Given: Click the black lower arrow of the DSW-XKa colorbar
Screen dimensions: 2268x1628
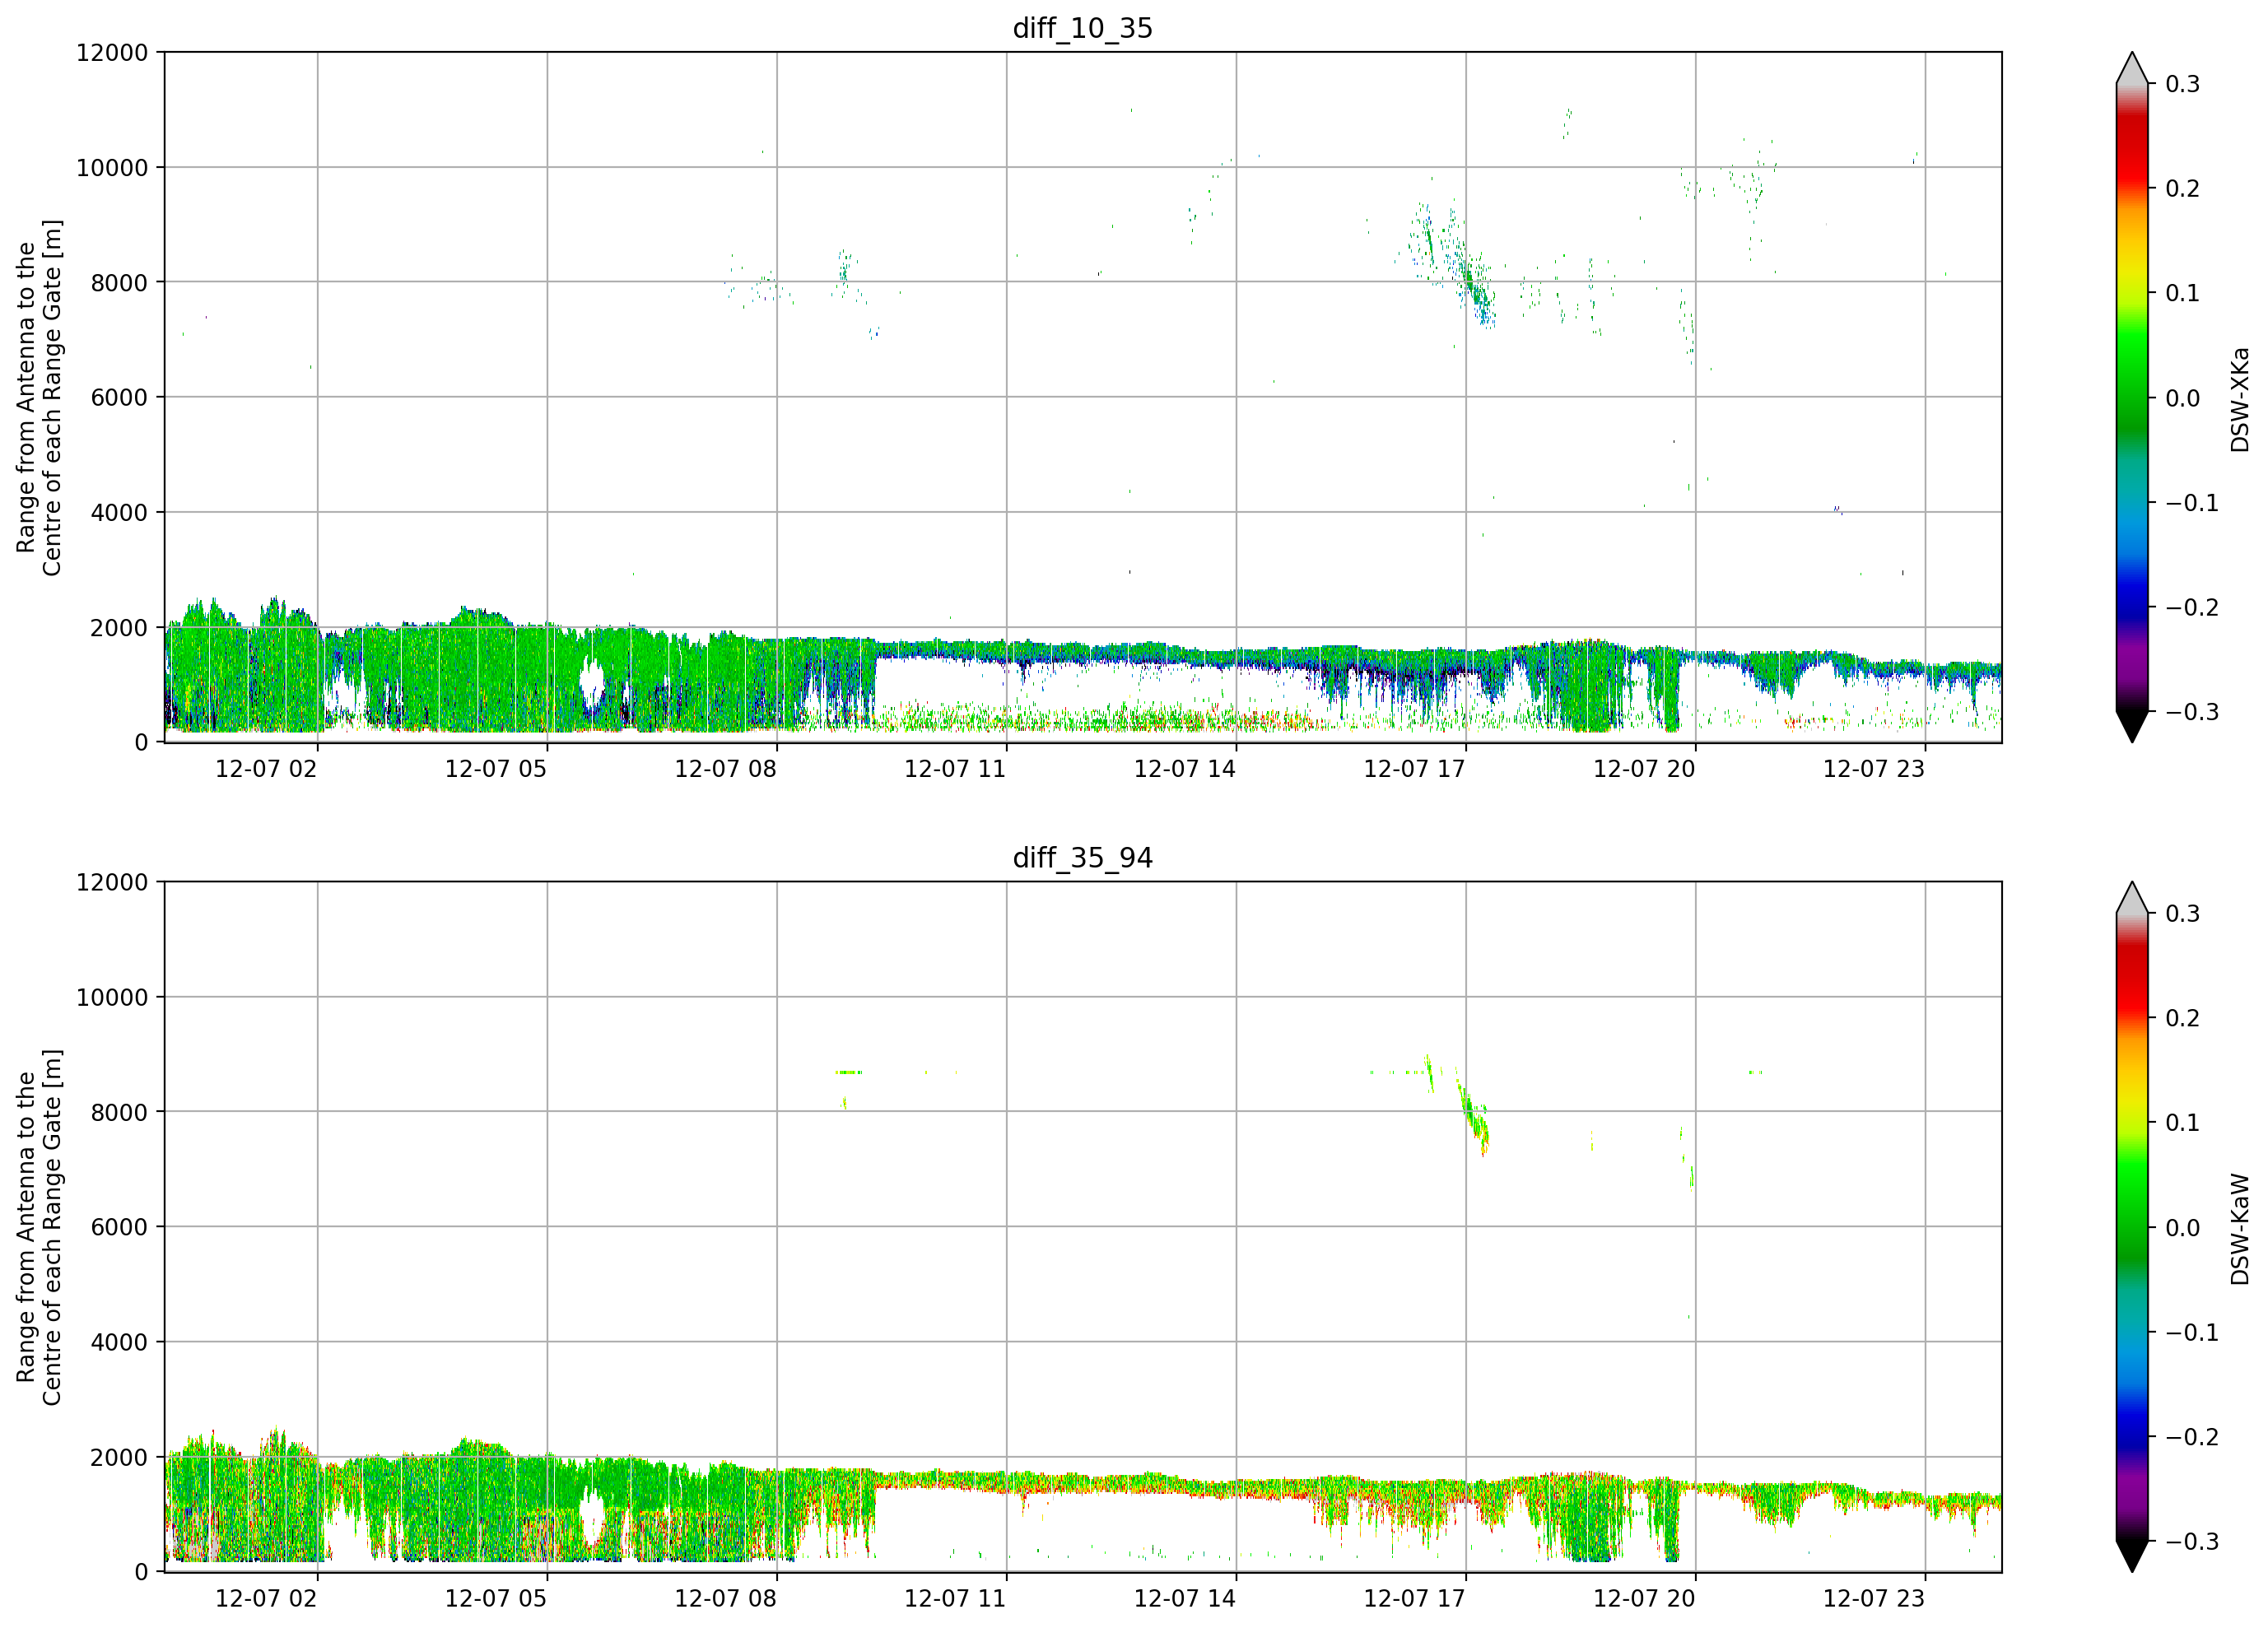Looking at the screenshot, I should pos(2132,725).
